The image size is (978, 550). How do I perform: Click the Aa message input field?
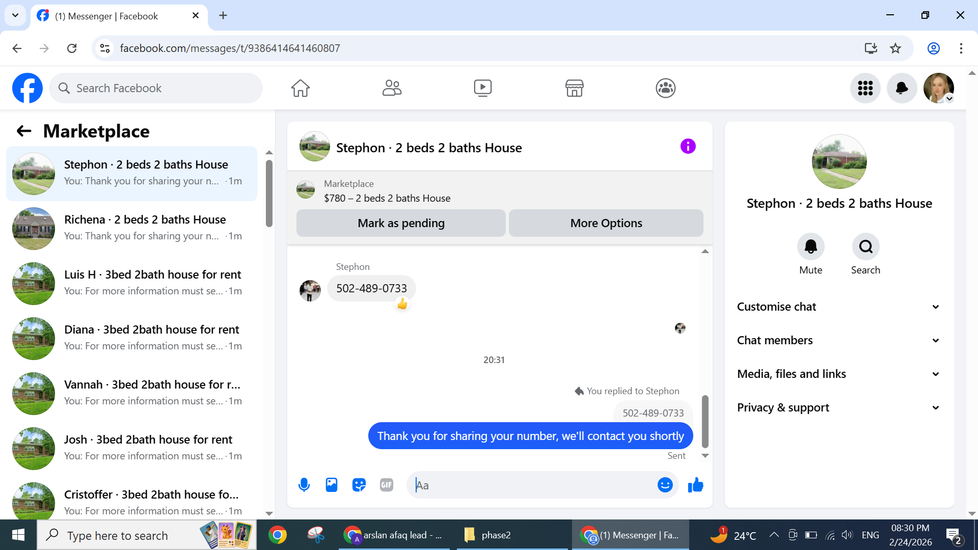pyautogui.click(x=532, y=485)
